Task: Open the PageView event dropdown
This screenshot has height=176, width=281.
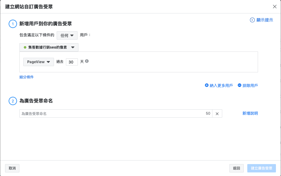Action: [38, 62]
